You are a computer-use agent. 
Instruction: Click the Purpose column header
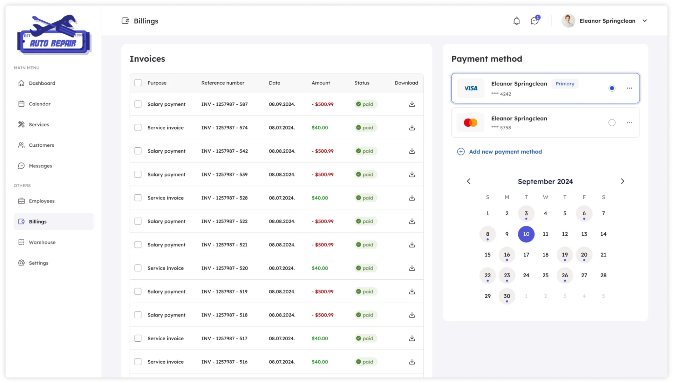pos(157,83)
